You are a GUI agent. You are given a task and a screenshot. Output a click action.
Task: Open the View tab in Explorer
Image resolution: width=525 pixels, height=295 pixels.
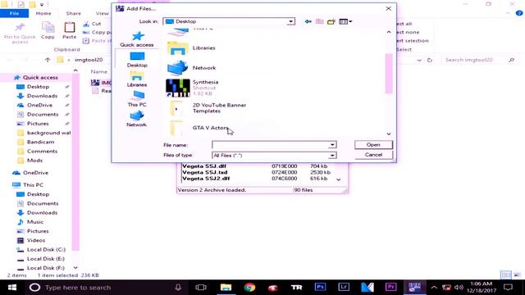click(x=102, y=13)
